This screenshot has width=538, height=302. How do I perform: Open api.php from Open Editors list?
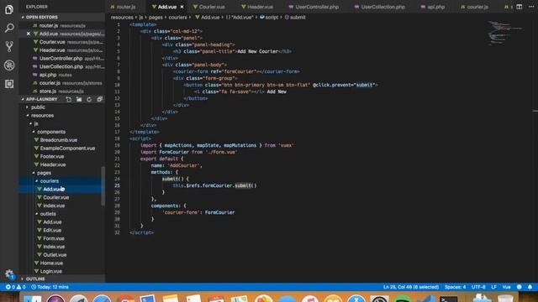61,75
